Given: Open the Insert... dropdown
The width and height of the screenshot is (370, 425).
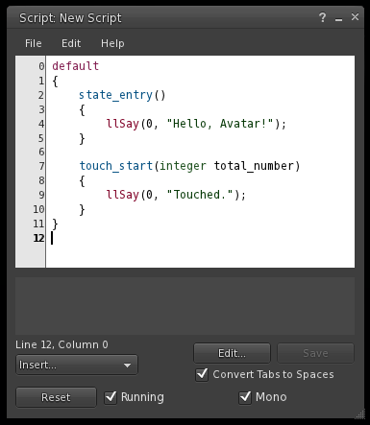Looking at the screenshot, I should [77, 365].
